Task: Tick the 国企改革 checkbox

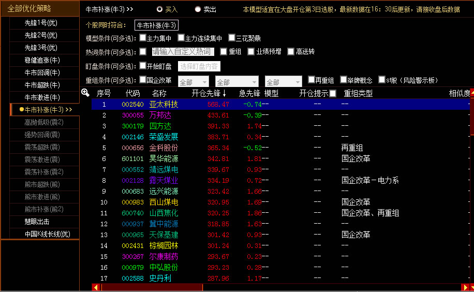Action: (143, 80)
